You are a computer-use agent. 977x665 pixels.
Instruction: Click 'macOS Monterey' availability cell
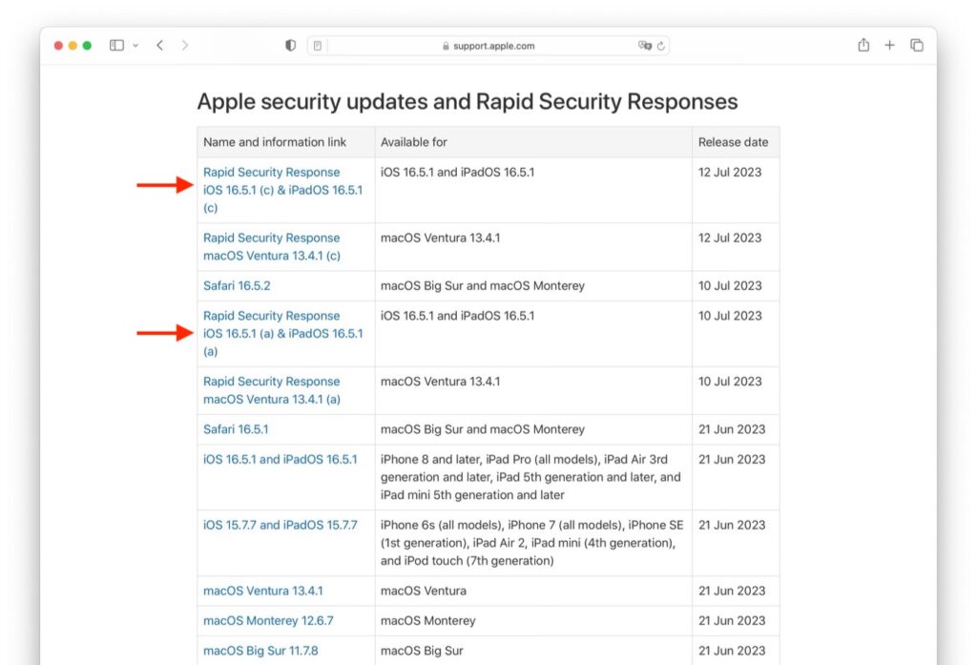428,621
